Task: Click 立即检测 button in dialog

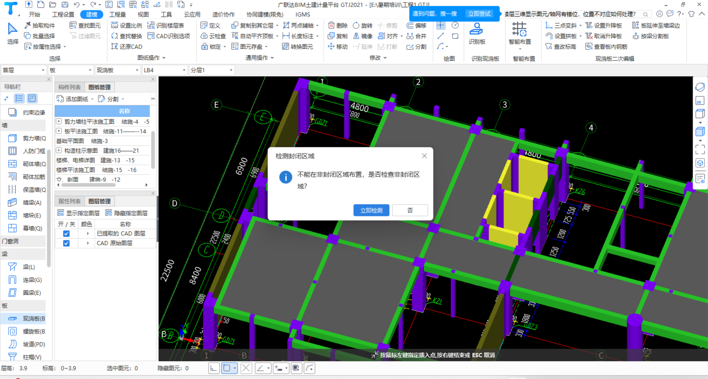Action: tap(371, 210)
